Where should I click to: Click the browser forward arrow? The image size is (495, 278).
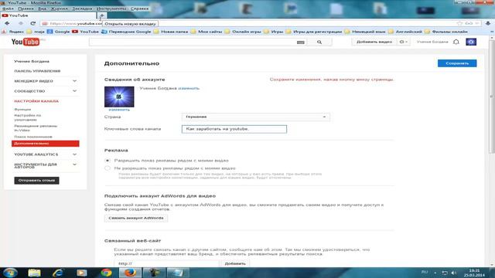(x=21, y=23)
